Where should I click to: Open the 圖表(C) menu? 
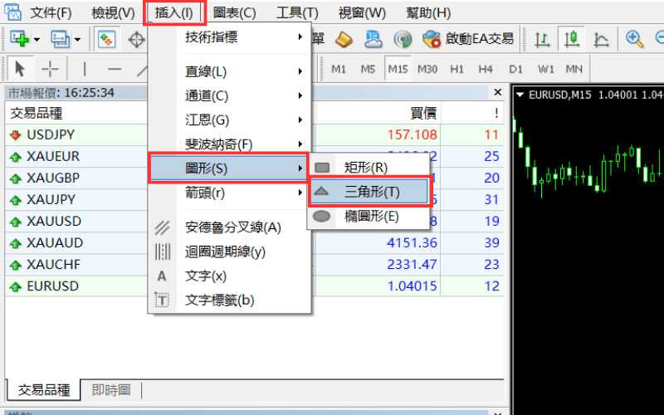point(234,12)
